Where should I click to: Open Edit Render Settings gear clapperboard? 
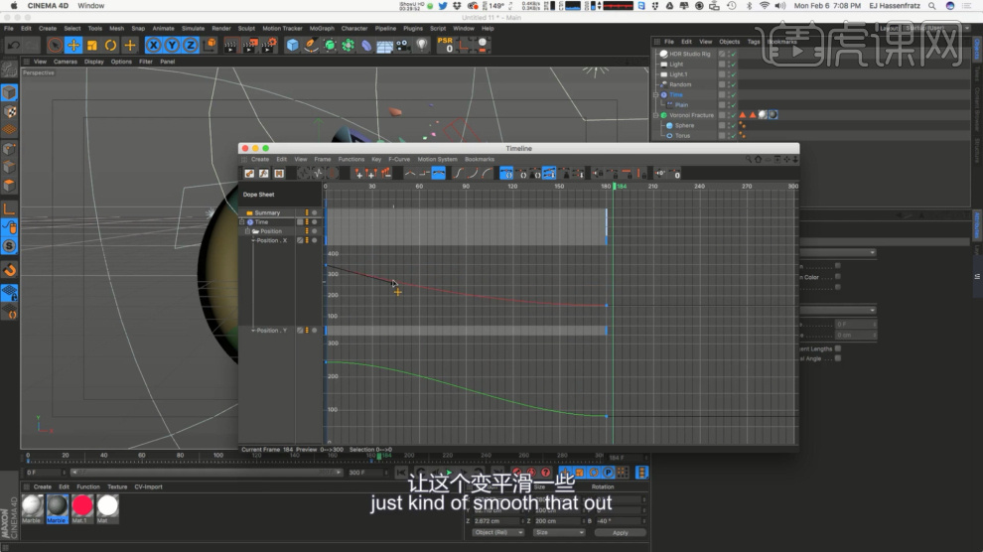pos(269,45)
